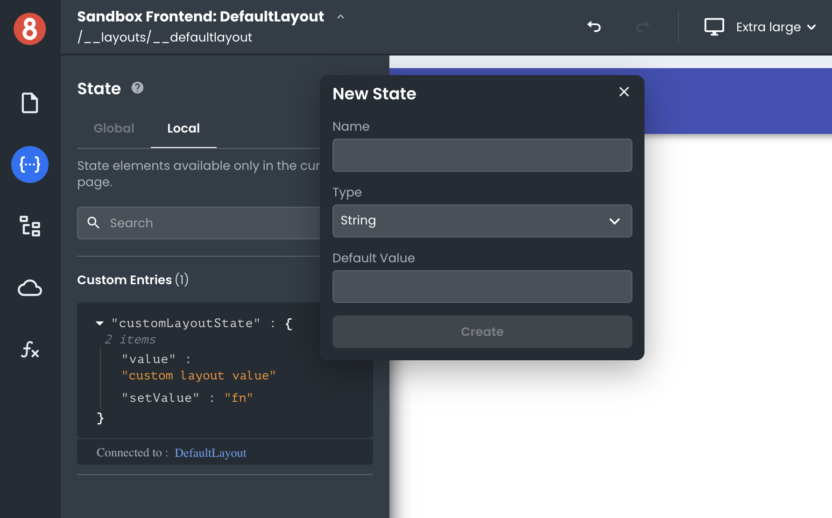This screenshot has width=832, height=518.
Task: Click the State help question-mark icon
Action: (x=137, y=88)
